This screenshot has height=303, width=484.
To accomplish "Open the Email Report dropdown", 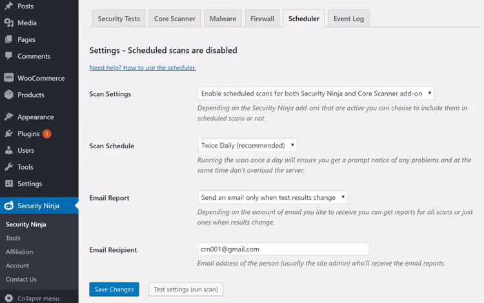I will click(272, 197).
